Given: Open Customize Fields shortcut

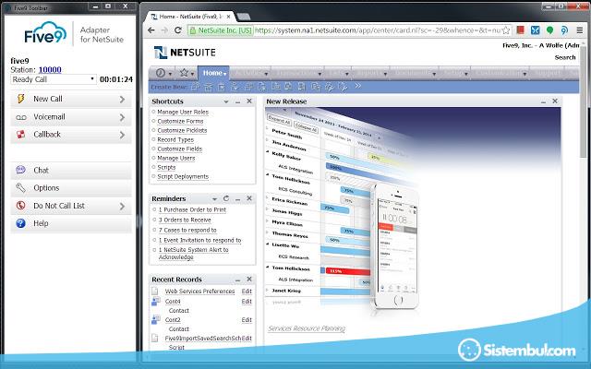Looking at the screenshot, I should coord(180,149).
